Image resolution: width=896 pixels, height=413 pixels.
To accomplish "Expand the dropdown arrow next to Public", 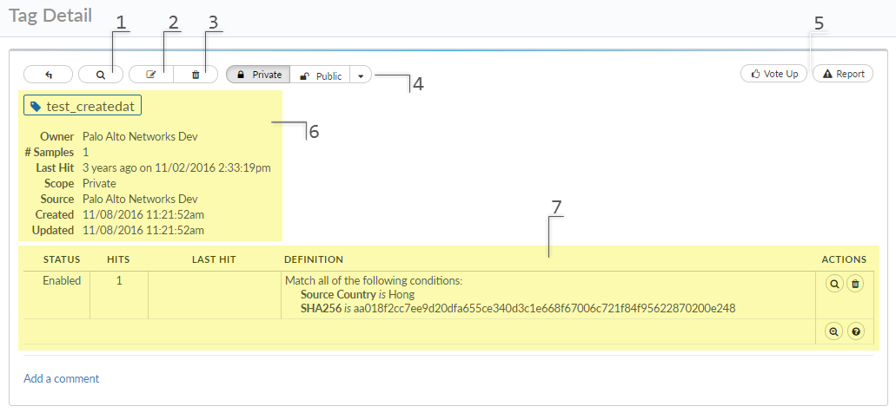I will point(361,75).
